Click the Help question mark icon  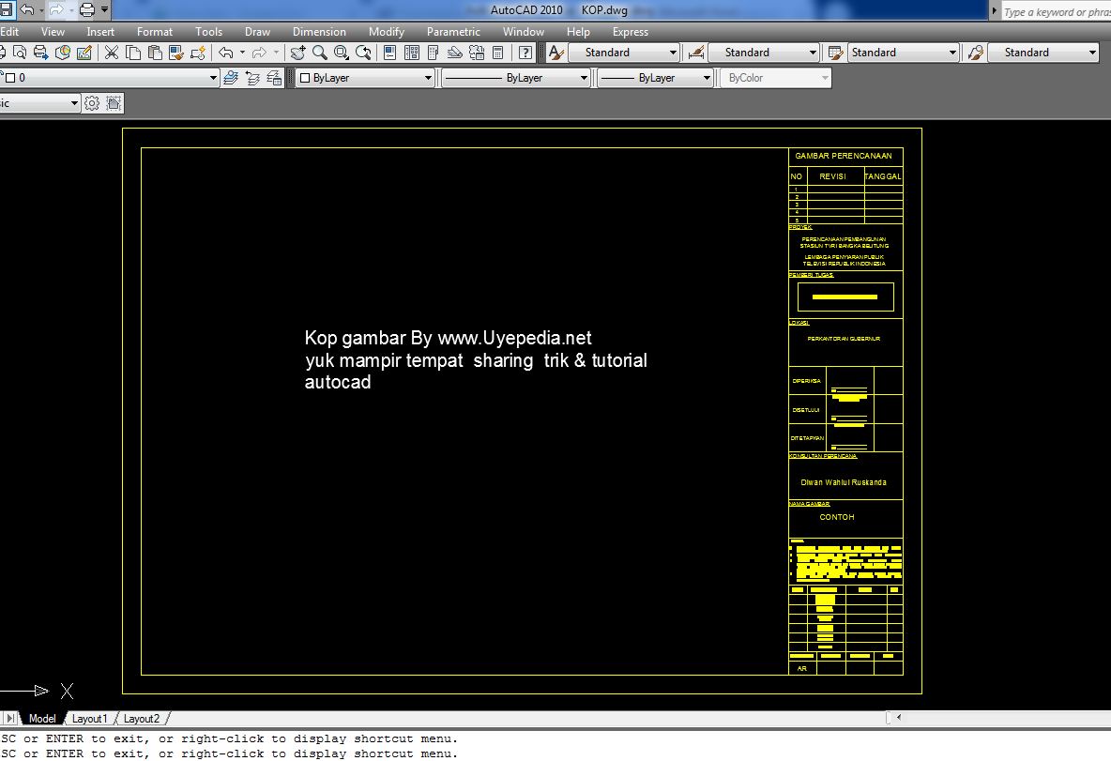pyautogui.click(x=525, y=53)
